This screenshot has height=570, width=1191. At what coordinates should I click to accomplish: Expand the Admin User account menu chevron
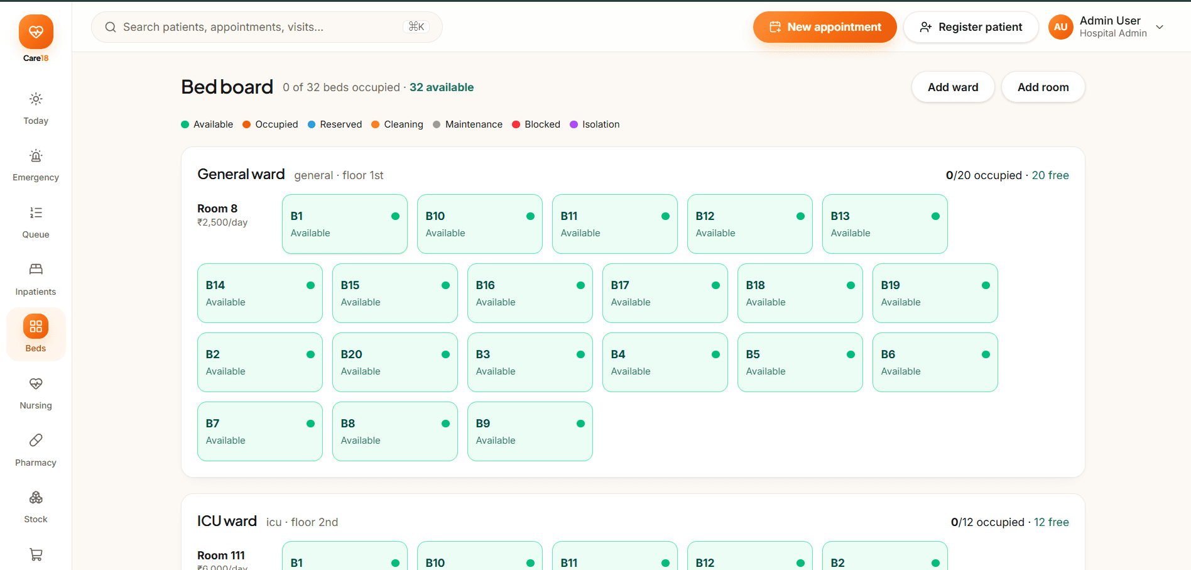(1160, 27)
